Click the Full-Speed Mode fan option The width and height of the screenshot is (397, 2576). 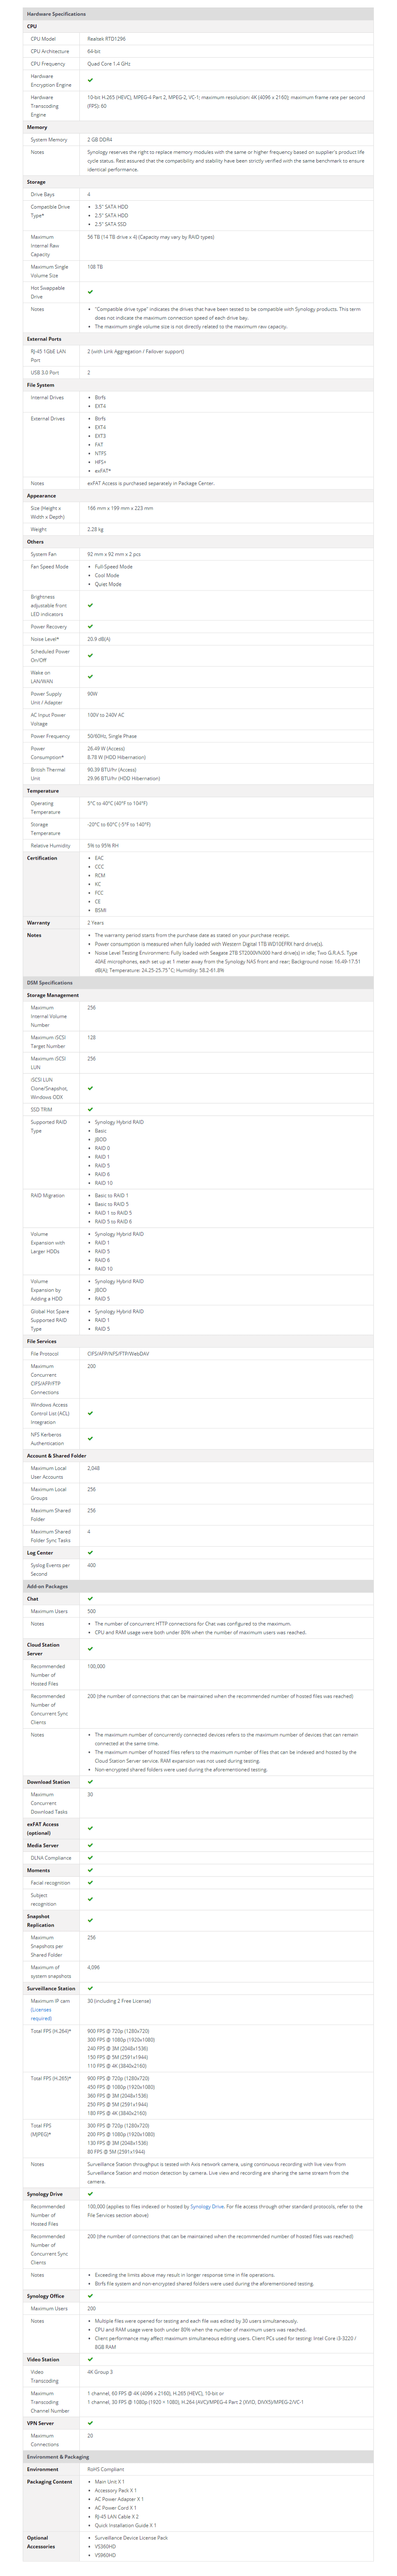click(114, 567)
